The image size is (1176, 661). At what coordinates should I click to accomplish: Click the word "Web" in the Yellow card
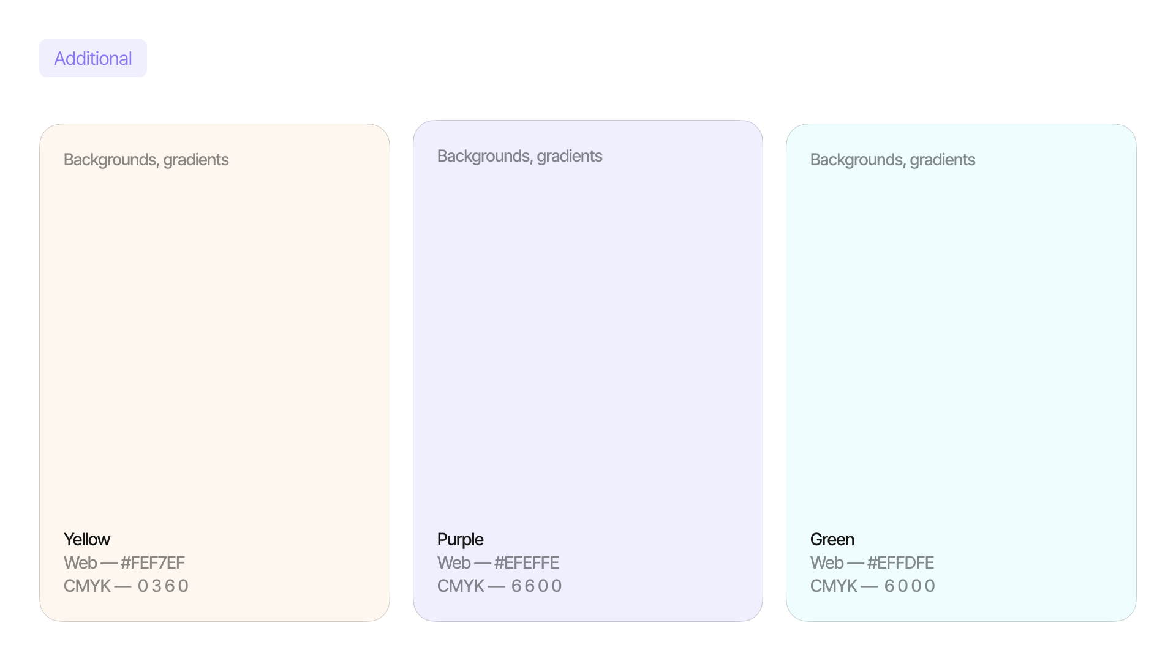click(80, 563)
